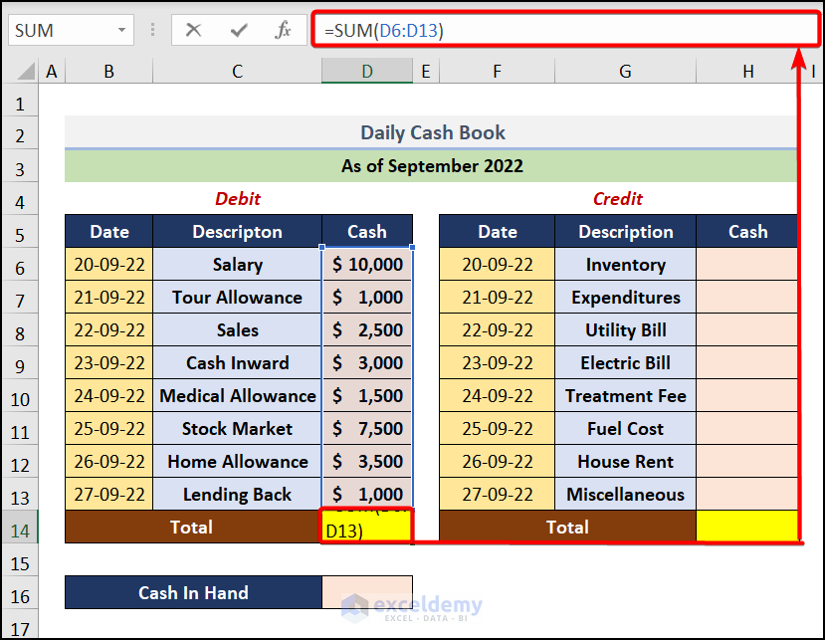Select the Expenditures cell
Screen dimensions: 825x640
tap(625, 298)
